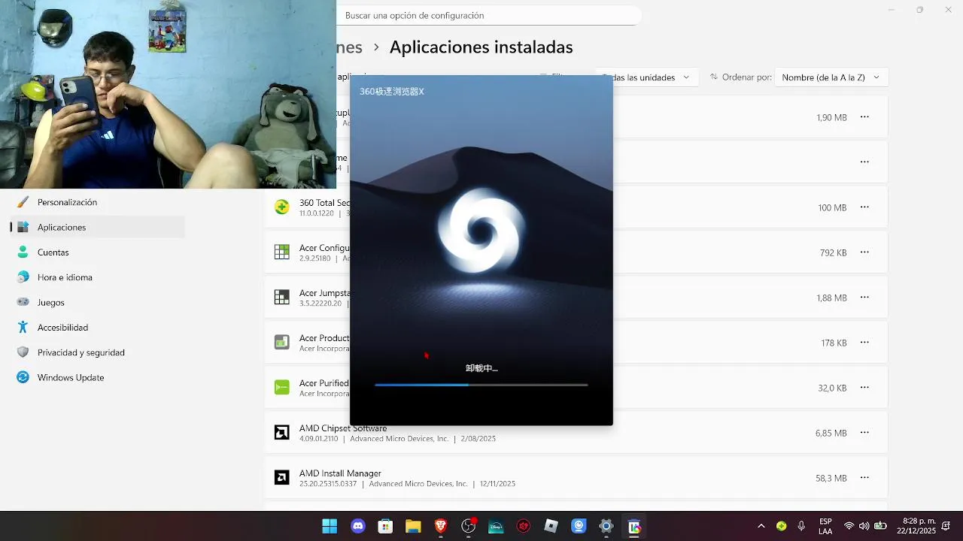Open the red gaming app taskbar icon
This screenshot has height=541, width=963.
point(524,526)
